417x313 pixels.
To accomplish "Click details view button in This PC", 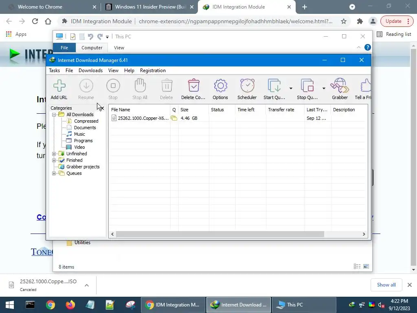I will click(x=357, y=267).
